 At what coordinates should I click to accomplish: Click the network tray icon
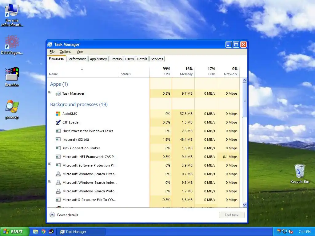click(285, 232)
